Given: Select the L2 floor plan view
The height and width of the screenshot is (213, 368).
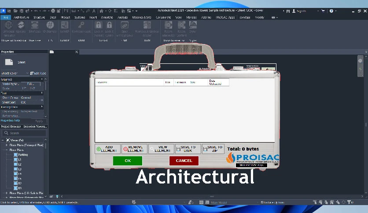Looking at the screenshot, I should pyautogui.click(x=20, y=164).
